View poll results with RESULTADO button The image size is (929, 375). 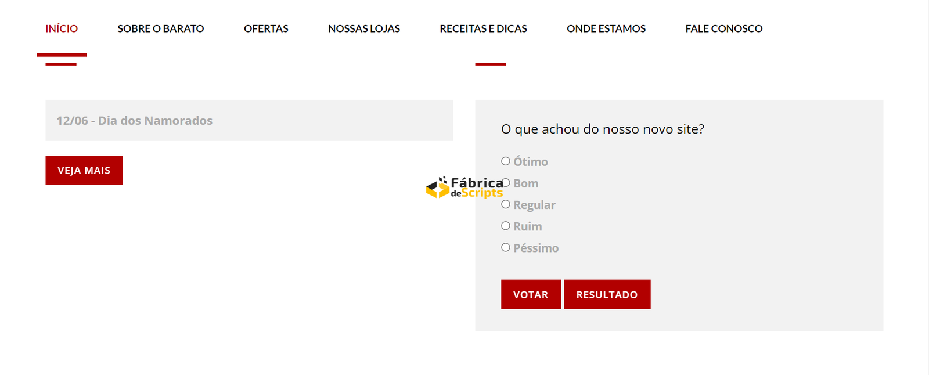(607, 294)
